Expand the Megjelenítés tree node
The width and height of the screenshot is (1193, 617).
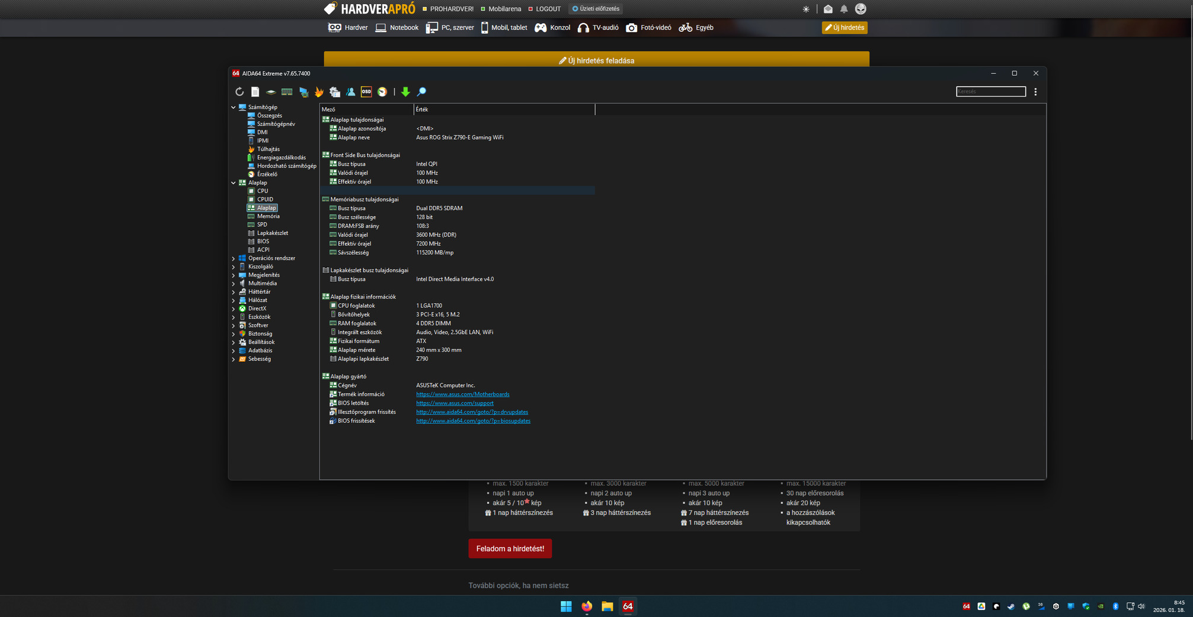tap(234, 275)
